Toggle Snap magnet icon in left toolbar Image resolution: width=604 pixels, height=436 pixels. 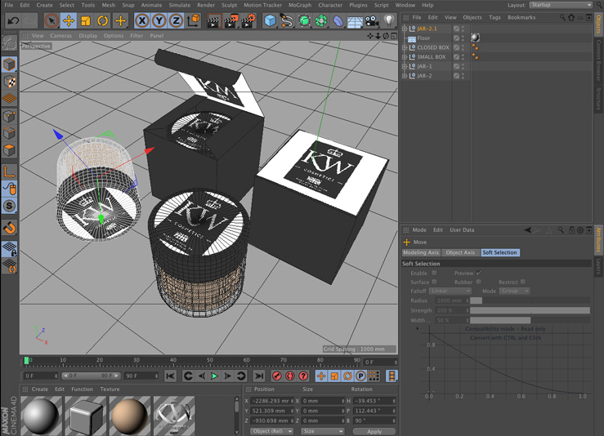pyautogui.click(x=9, y=228)
